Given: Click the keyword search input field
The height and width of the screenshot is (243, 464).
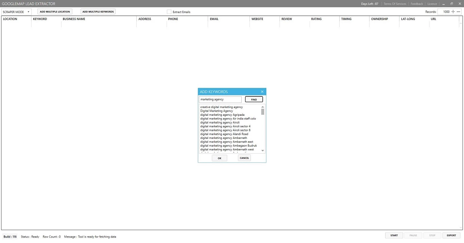Looking at the screenshot, I should tap(220, 99).
